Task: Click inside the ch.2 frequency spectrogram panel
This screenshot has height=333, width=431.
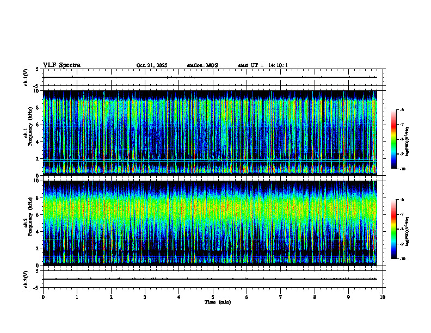Action: pos(210,223)
